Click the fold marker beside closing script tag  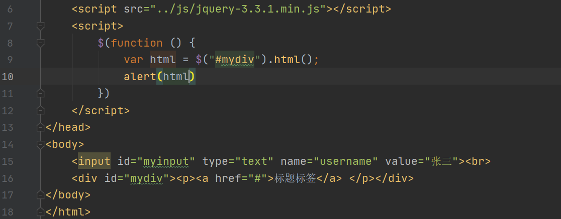click(40, 111)
